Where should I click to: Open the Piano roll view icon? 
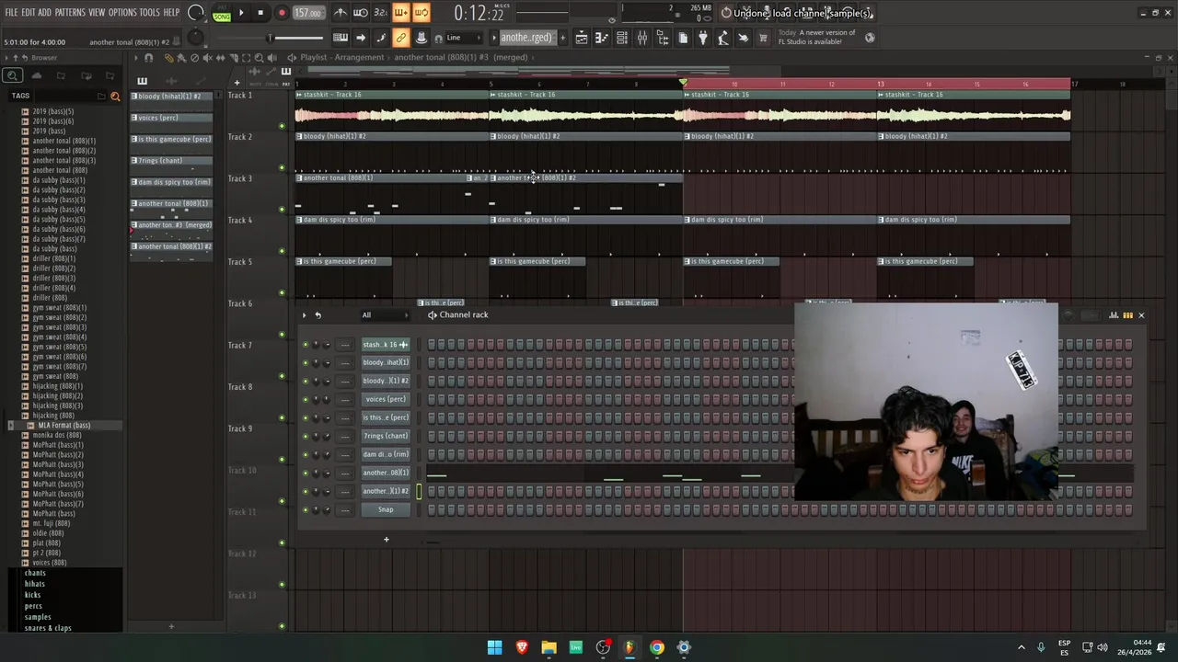point(602,38)
